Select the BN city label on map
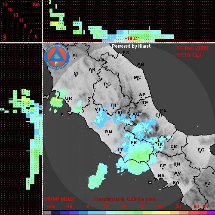The height and width of the screenshot is (215, 215). pos(177,164)
